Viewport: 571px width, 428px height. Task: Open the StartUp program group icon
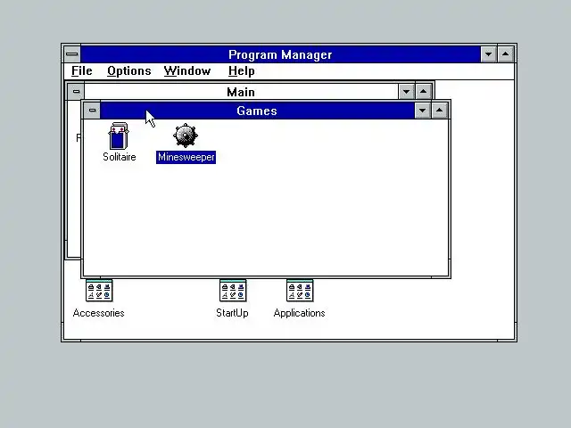233,291
